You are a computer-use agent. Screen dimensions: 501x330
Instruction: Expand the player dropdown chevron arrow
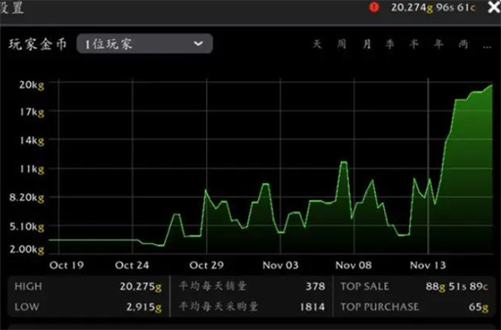pos(199,43)
